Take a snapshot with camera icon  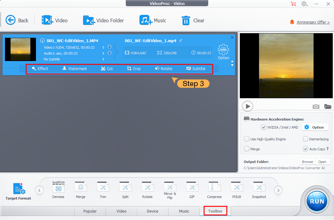pos(316,106)
